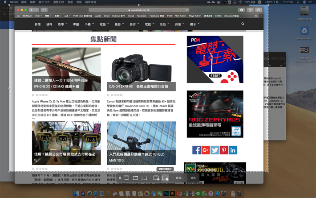Click the 錄製 record button
Image resolution: width=316 pixels, height=198 pixels.
pyautogui.click(x=193, y=178)
